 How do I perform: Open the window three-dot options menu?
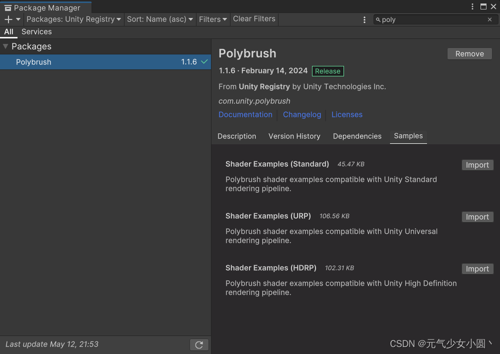(472, 6)
